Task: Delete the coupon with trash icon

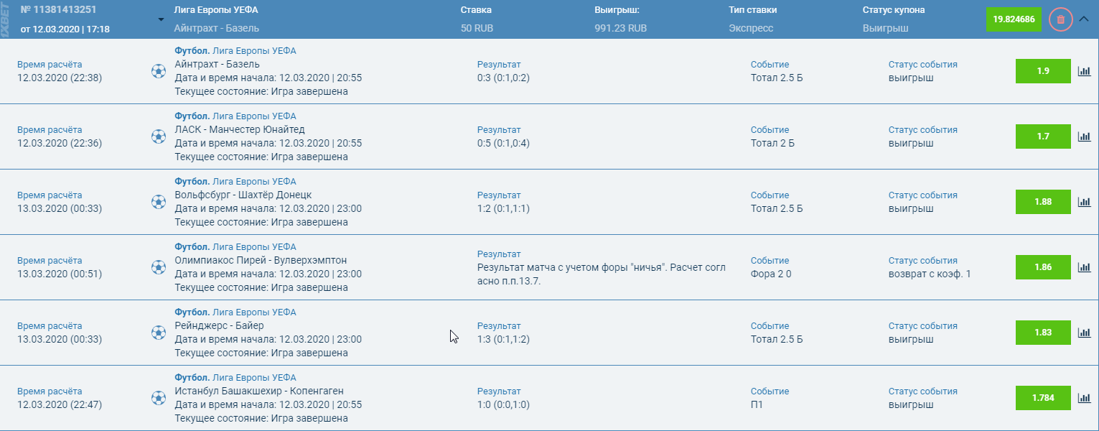Action: tap(1060, 19)
